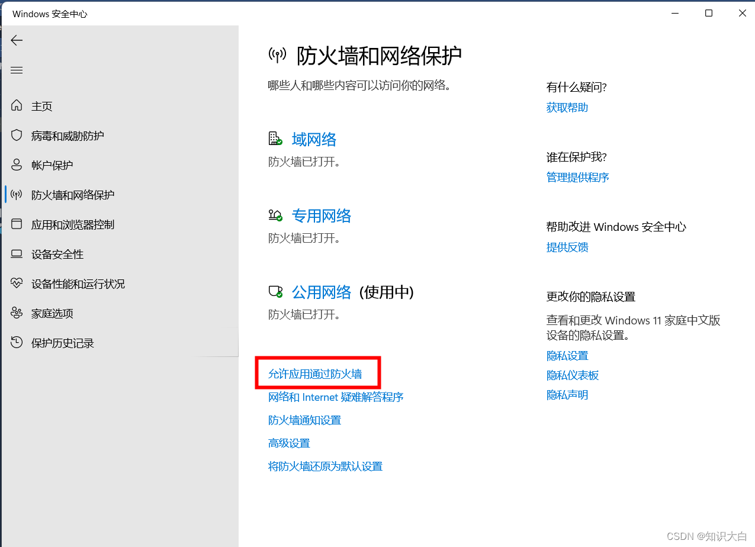Select 防火墙和网络保护 sidebar label
Image resolution: width=755 pixels, height=547 pixels.
coord(73,195)
